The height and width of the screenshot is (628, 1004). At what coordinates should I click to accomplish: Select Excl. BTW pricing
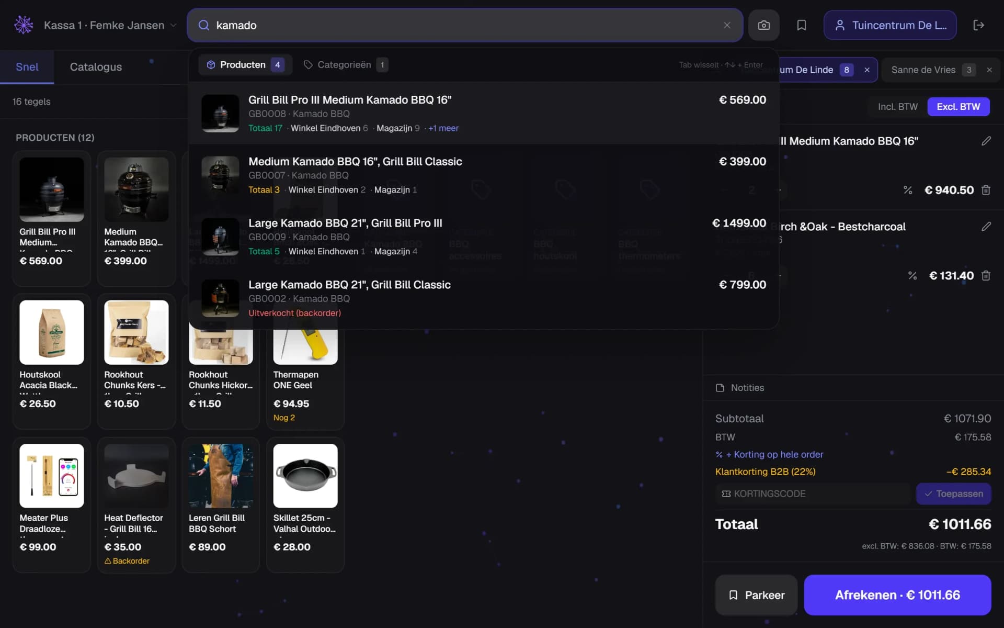[958, 107]
